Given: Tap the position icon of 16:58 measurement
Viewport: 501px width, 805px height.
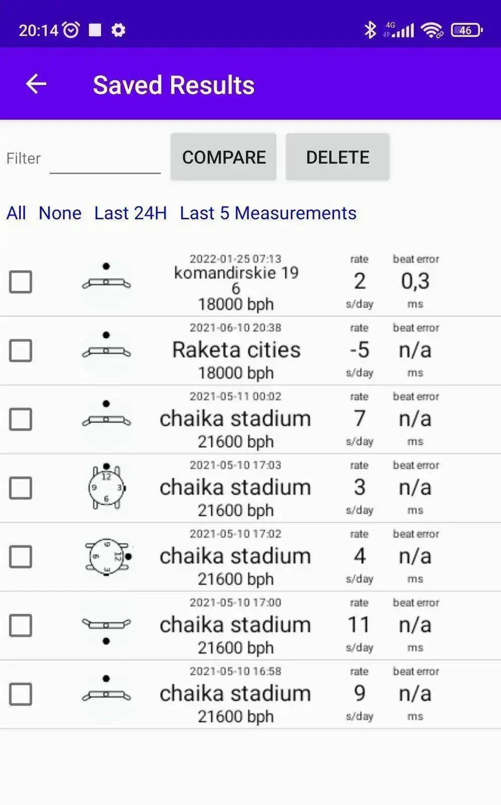Looking at the screenshot, I should click(x=106, y=689).
